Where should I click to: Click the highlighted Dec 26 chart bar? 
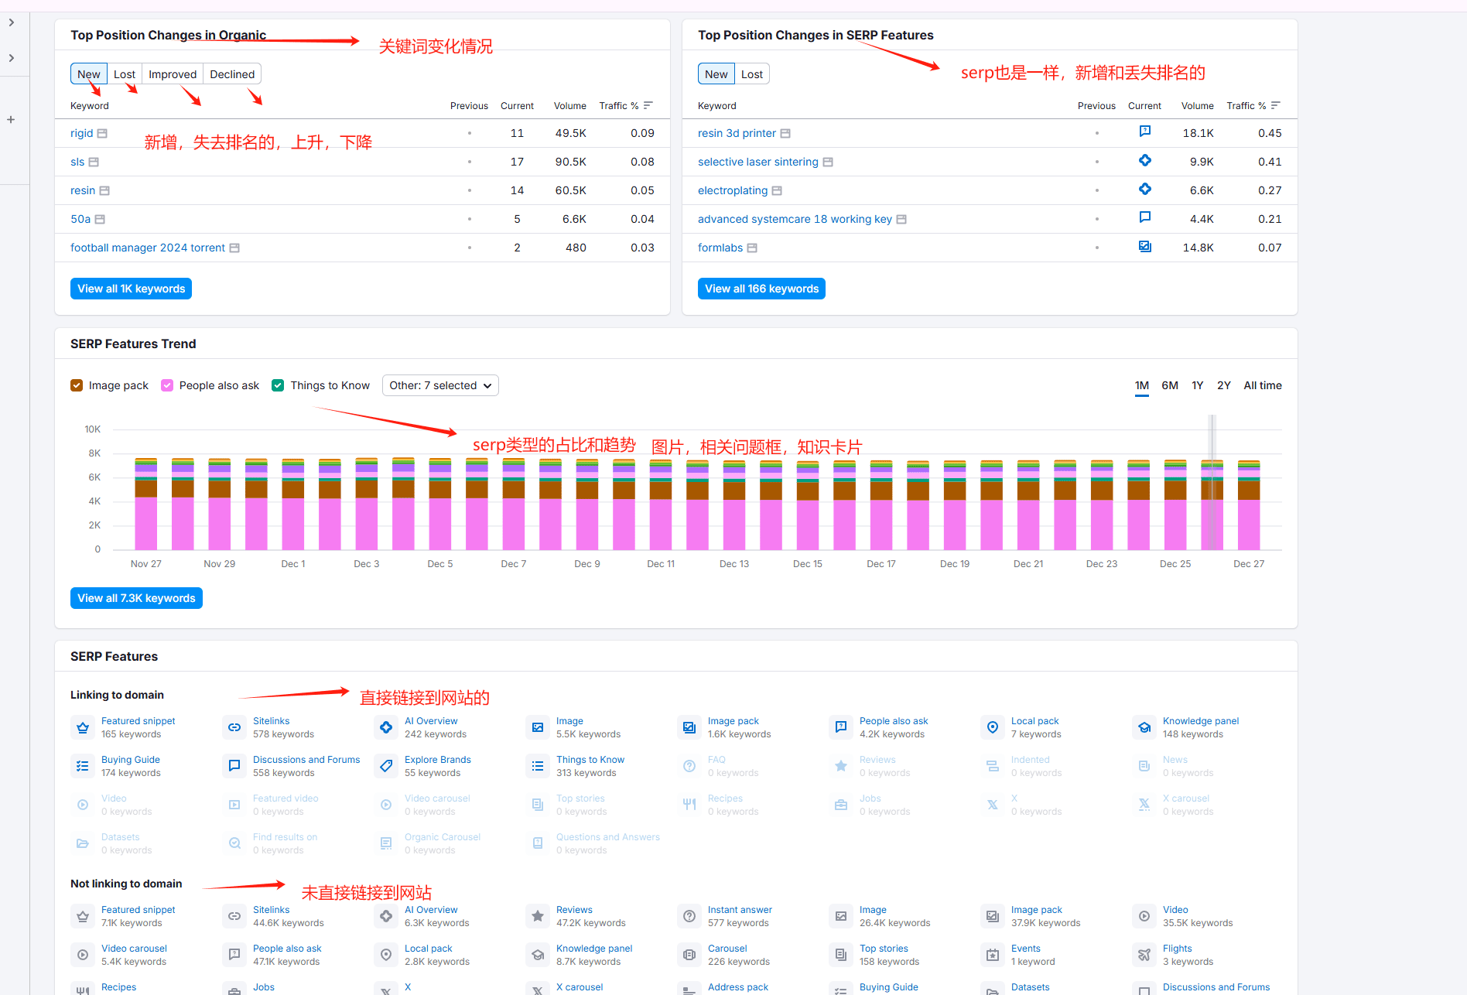pyautogui.click(x=1212, y=504)
